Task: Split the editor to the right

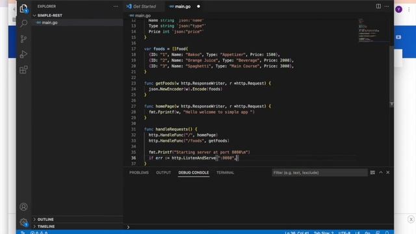Action: click(x=378, y=6)
